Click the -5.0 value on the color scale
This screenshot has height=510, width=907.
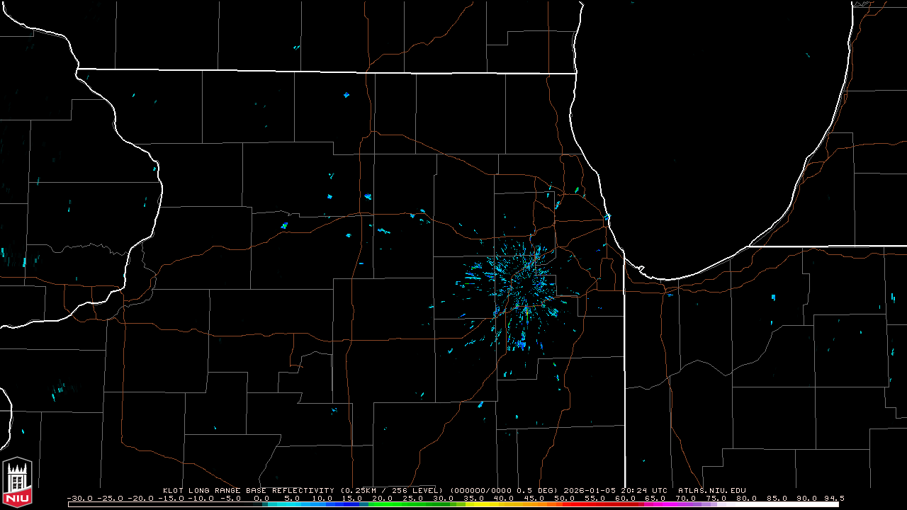(x=230, y=498)
